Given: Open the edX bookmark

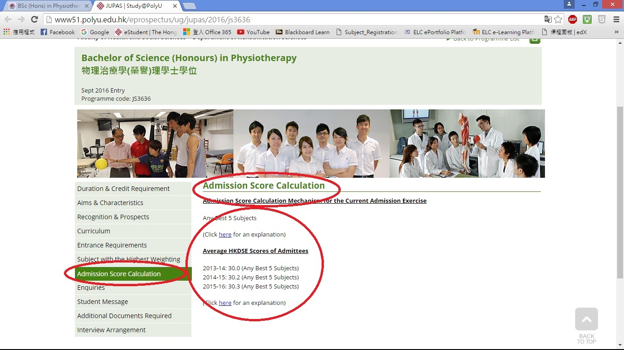Looking at the screenshot, I should click(x=564, y=32).
